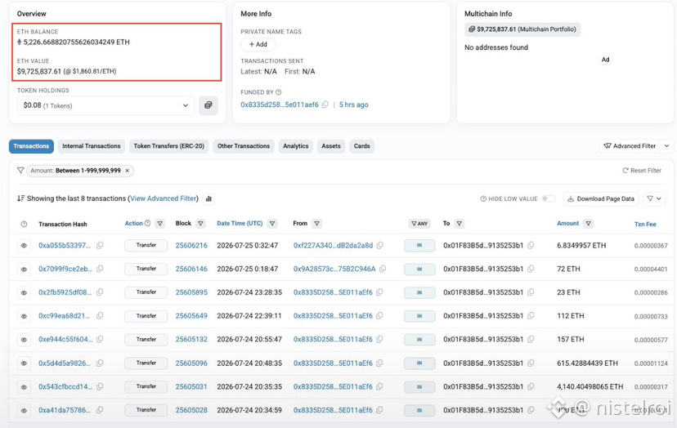The height and width of the screenshot is (428, 677).
Task: Click the Advanced Filter button
Action: point(630,146)
